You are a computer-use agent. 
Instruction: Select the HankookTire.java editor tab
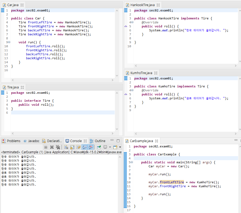coord(143,5)
